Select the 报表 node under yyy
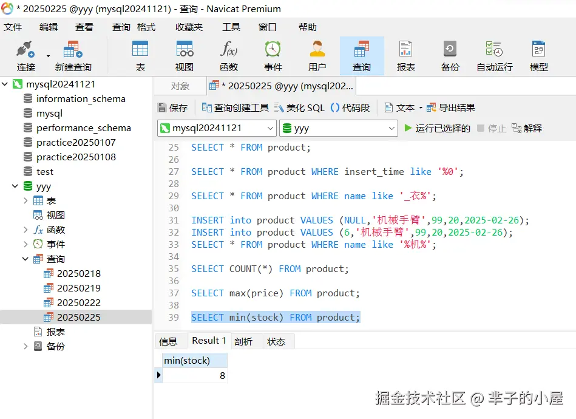Viewport: 576px width, 419px height. [49, 332]
